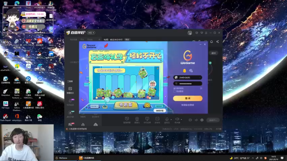
Task: Select the Sekiro Shadows desktop icon
Action: pyautogui.click(x=17, y=106)
